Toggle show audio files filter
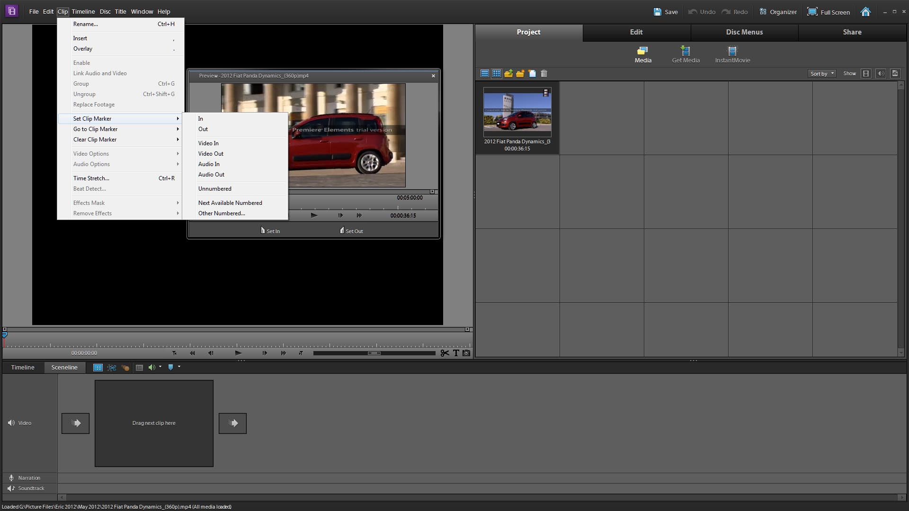The height and width of the screenshot is (511, 909). click(x=881, y=73)
